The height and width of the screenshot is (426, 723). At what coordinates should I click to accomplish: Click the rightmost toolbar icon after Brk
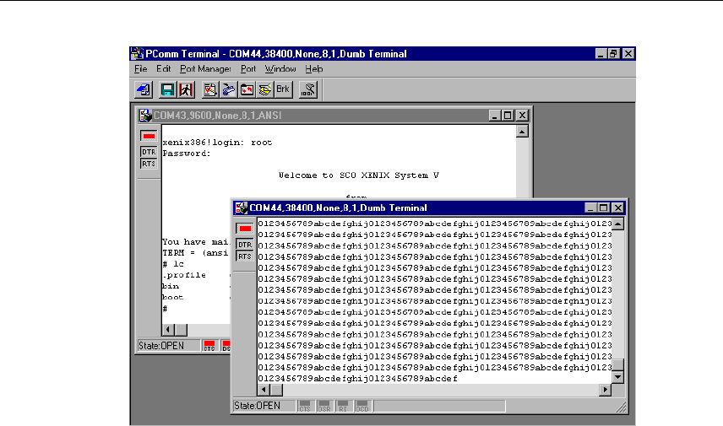[x=309, y=89]
